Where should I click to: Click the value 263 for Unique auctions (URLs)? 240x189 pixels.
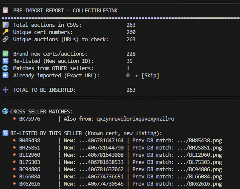131,39
